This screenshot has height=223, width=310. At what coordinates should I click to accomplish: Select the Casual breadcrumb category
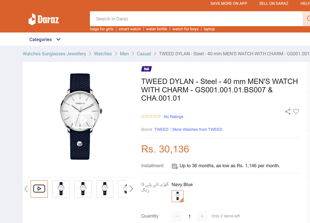click(x=144, y=54)
